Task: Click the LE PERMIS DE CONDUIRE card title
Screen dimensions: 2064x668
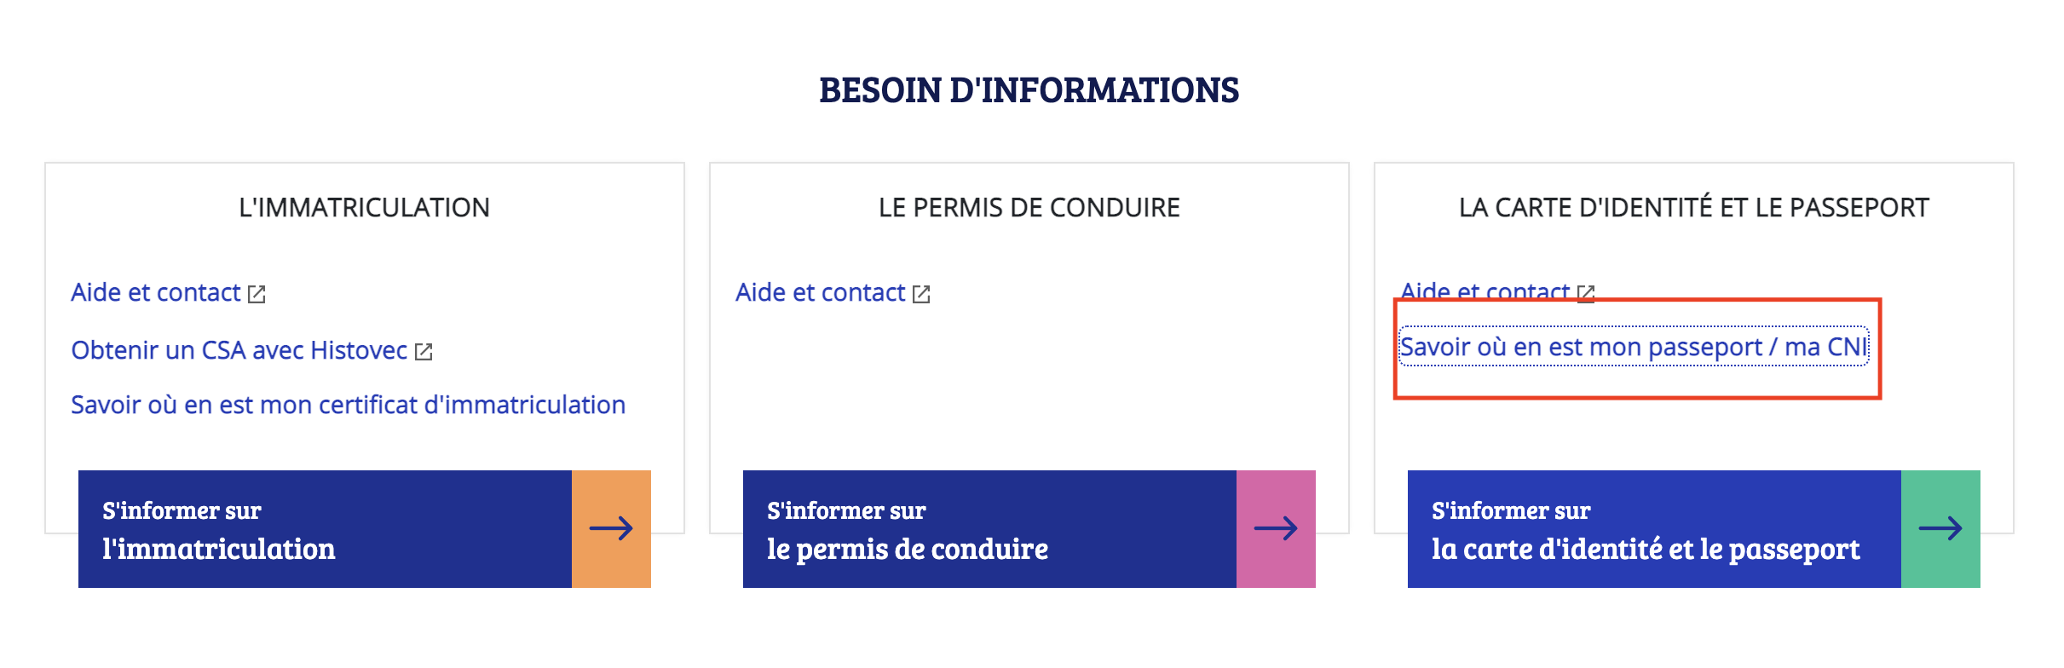Action: [x=1029, y=207]
